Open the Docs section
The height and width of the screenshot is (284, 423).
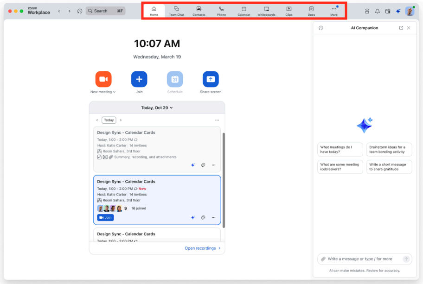tap(311, 11)
